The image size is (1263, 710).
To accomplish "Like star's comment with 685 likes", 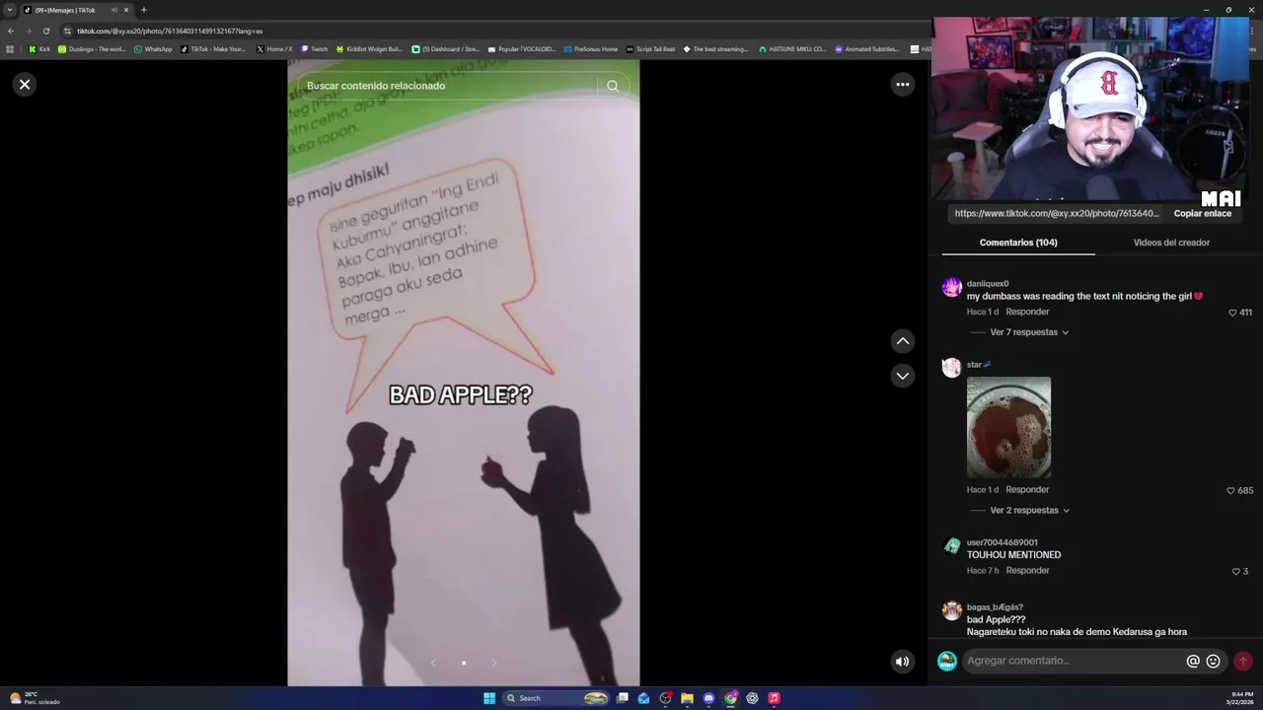I will (x=1231, y=491).
